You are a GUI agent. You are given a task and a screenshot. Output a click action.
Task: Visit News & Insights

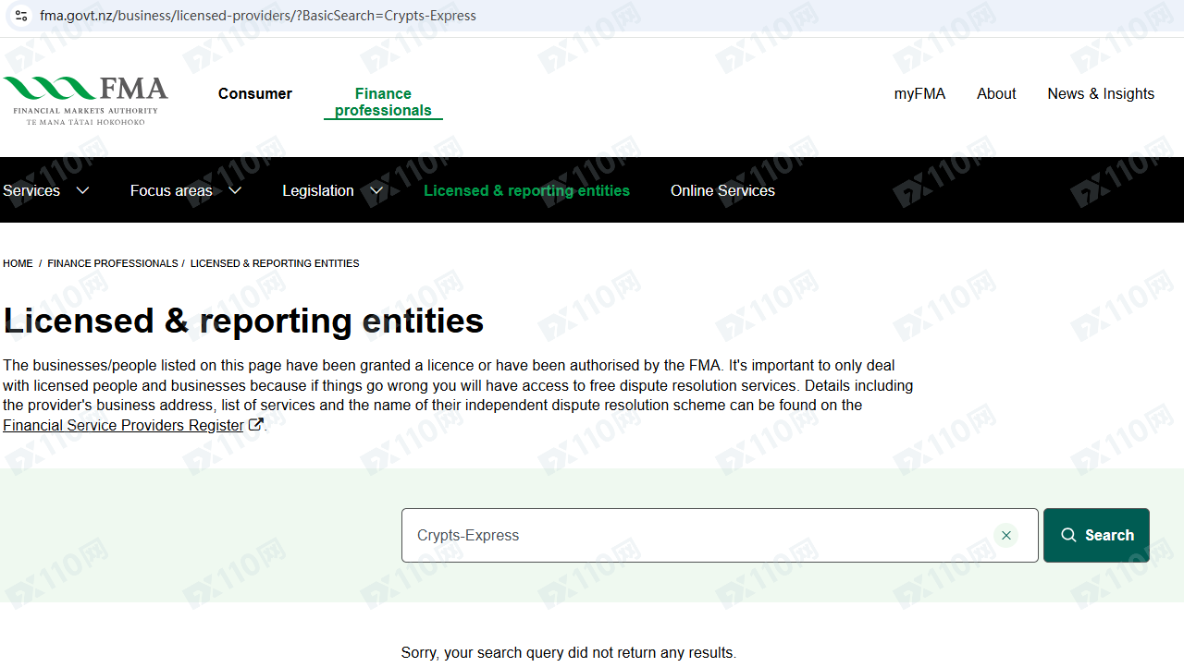(x=1101, y=93)
